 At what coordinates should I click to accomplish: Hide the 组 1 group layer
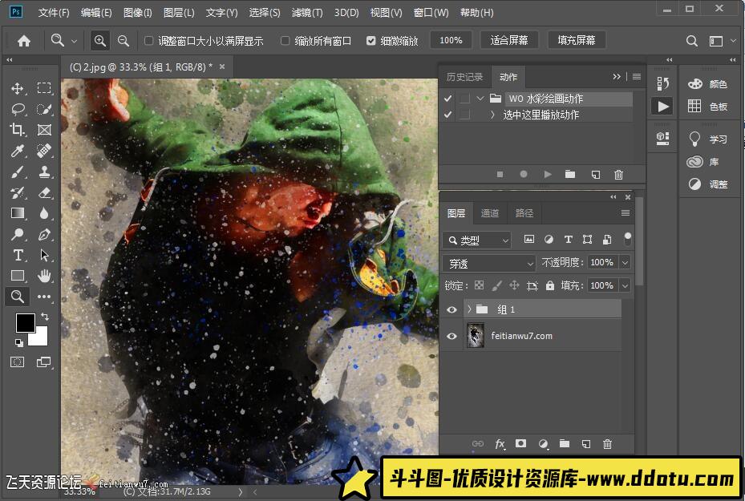[x=451, y=309]
